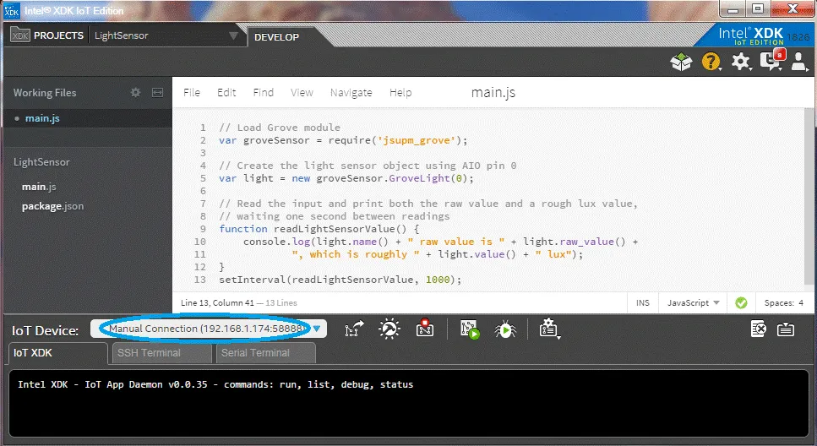Viewport: 817px width, 446px height.
Task: Open the JavaScript language mode dropdown
Action: pos(694,302)
